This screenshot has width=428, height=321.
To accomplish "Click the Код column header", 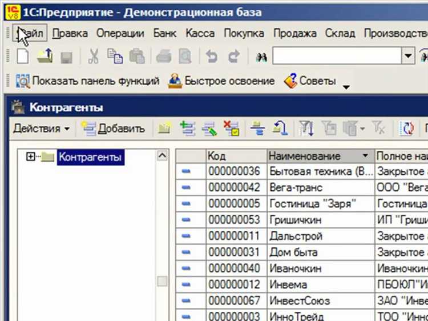I will [x=236, y=156].
